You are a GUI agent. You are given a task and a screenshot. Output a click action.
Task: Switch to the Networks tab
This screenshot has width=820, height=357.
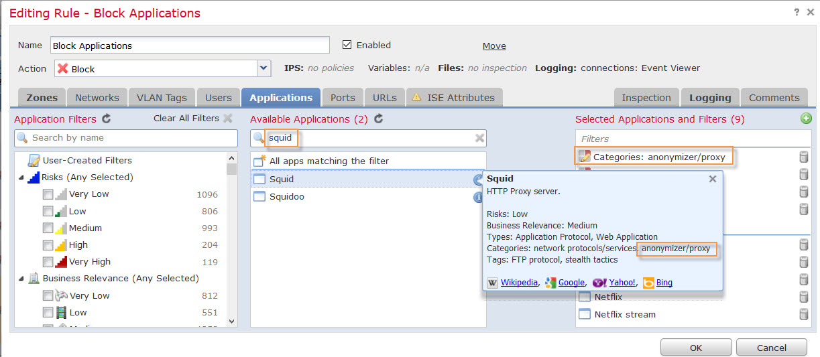tap(97, 98)
